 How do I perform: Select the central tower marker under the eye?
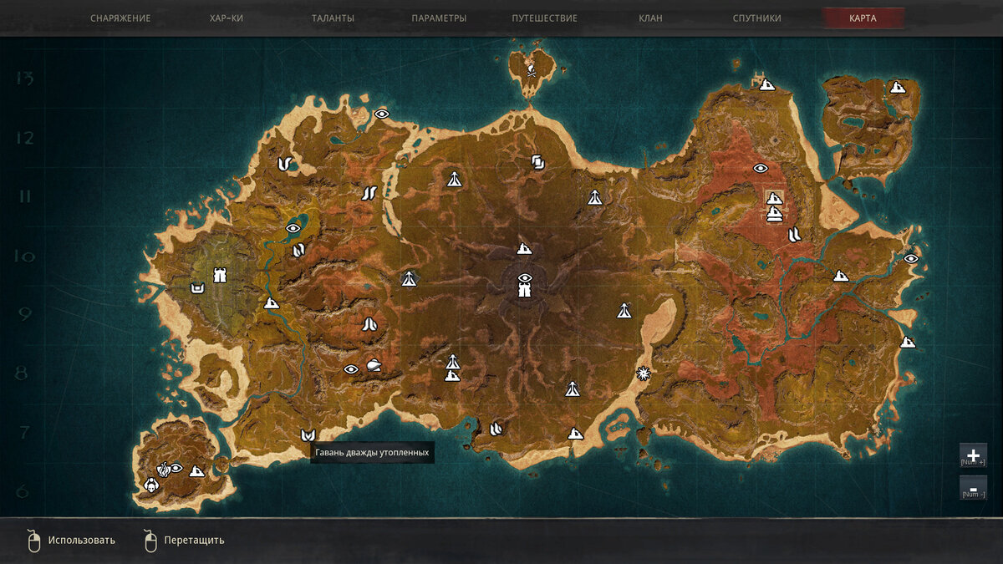525,290
